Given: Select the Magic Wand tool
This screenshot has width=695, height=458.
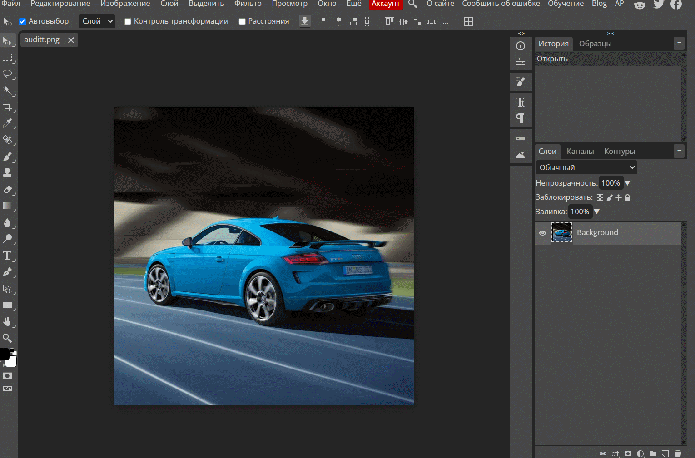Looking at the screenshot, I should pos(7,90).
